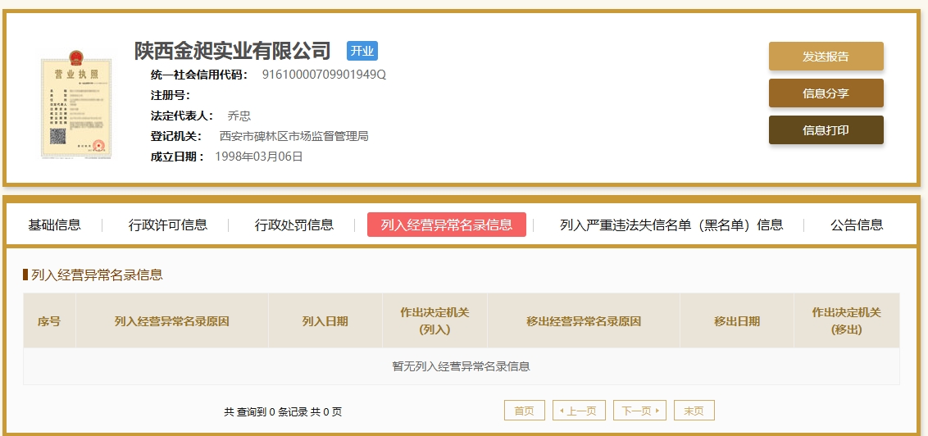The width and height of the screenshot is (928, 436).
Task: Click the 列入日期 column header
Action: tap(325, 321)
